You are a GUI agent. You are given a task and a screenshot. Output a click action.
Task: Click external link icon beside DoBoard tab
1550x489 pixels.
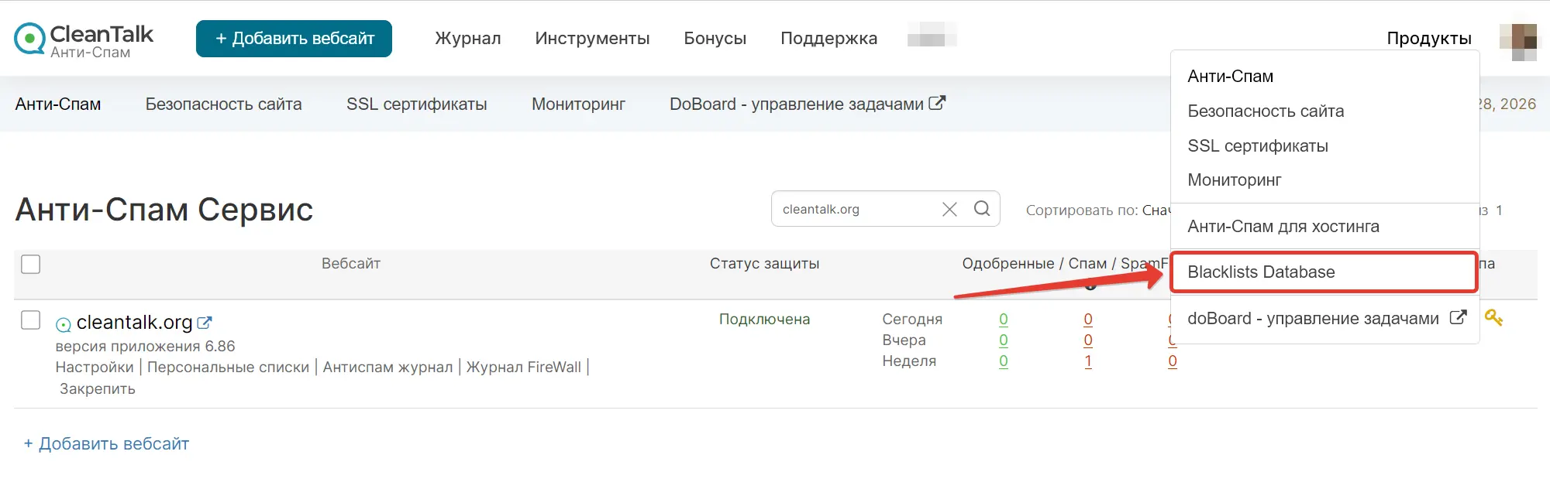[937, 103]
